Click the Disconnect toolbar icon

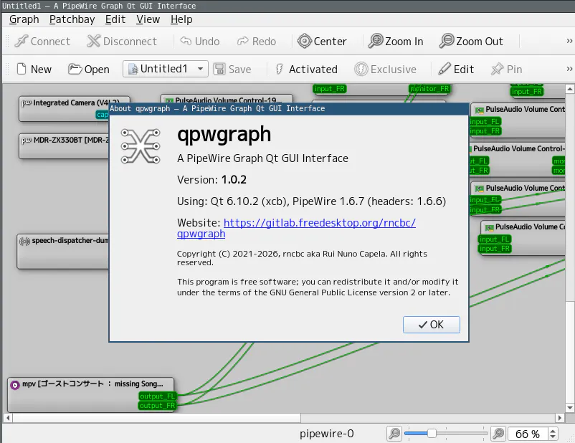(x=93, y=41)
